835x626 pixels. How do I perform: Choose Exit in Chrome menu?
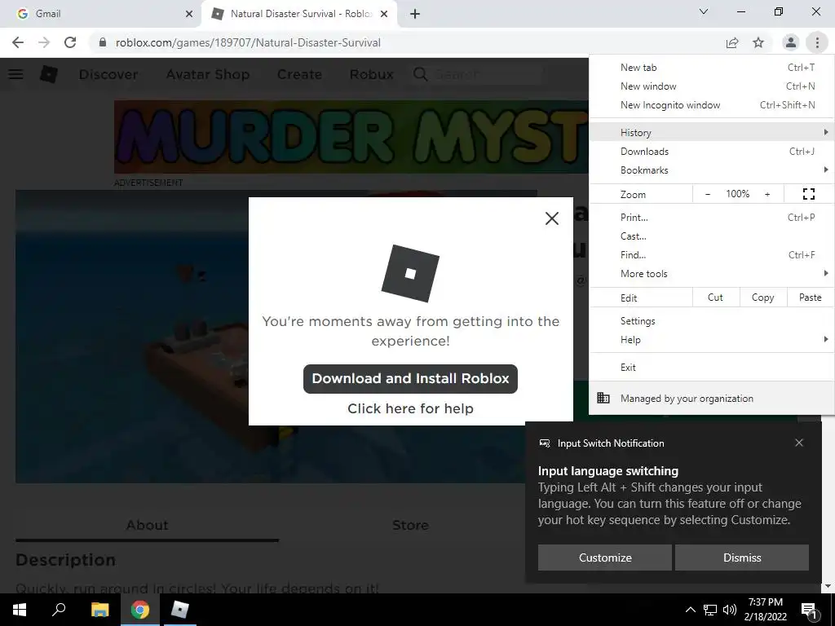pyautogui.click(x=711, y=368)
